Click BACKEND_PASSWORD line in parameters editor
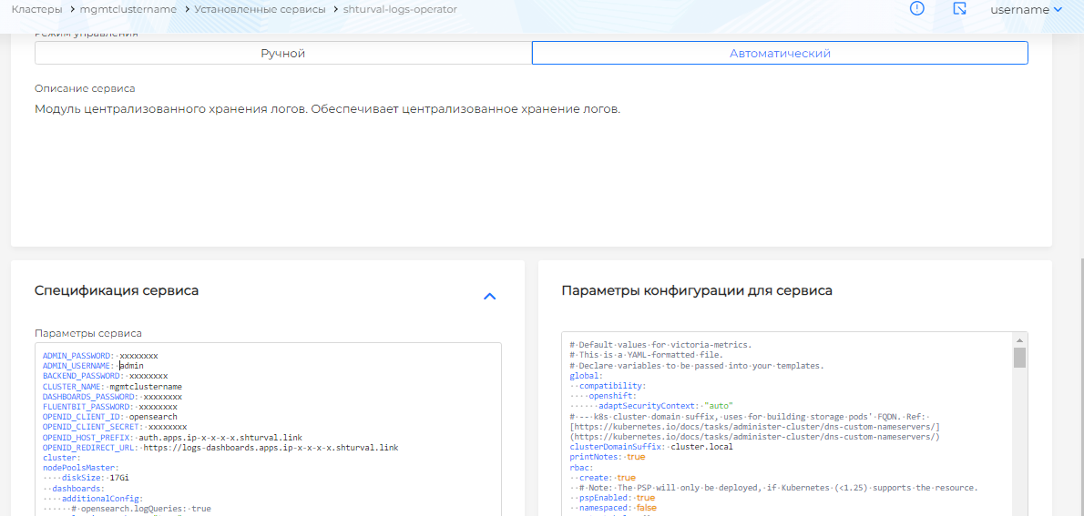Viewport: 1084px width, 516px height. click(x=105, y=376)
